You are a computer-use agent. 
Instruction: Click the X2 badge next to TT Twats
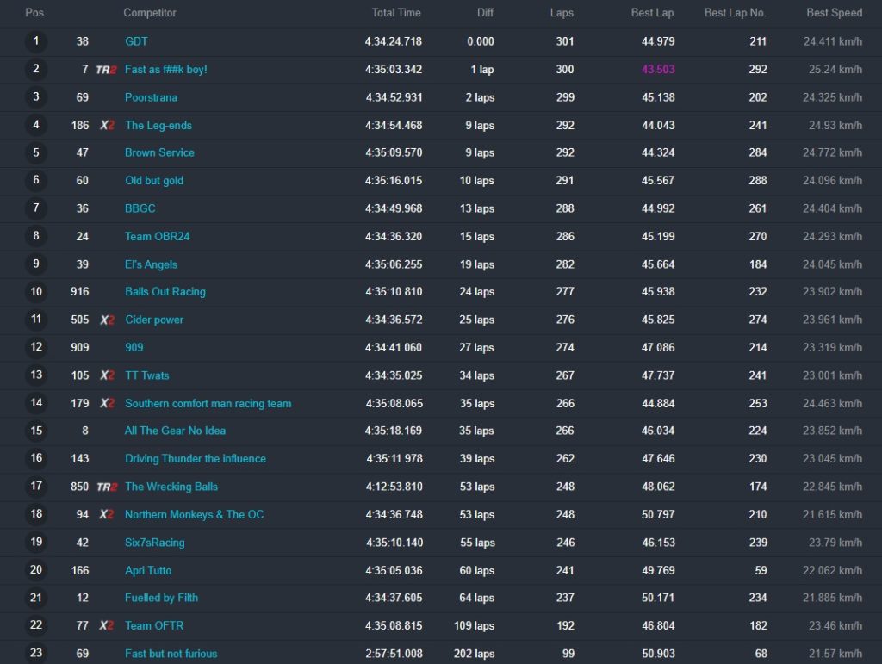click(x=107, y=375)
